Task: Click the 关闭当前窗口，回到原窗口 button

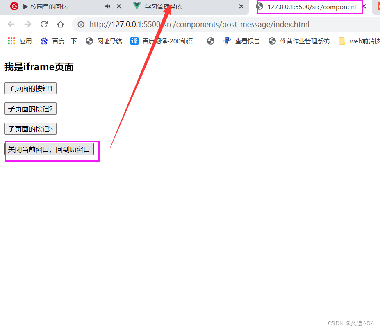Action: (49, 149)
